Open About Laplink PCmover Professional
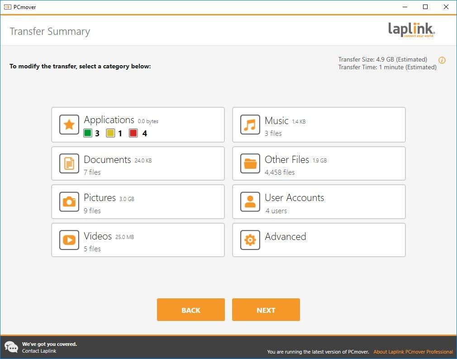457x359 pixels. [x=413, y=352]
